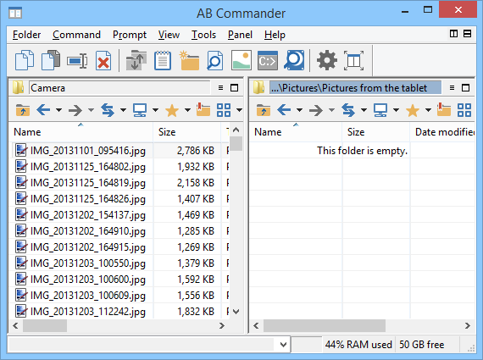Click swap-panels icon in left panel
483x360 pixels.
point(108,110)
